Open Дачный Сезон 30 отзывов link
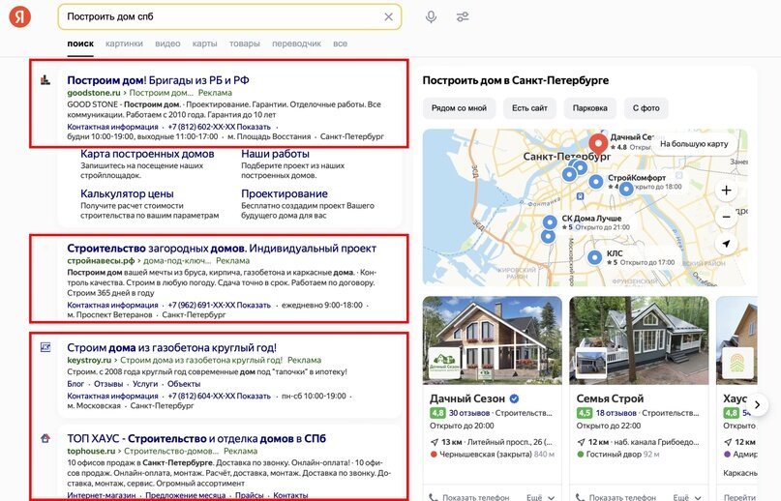The height and width of the screenshot is (501, 781). point(469,413)
